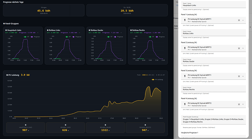This screenshot has height=139, width=252.
Task: Click the Peak 4888 W readout
Action: pos(146,75)
